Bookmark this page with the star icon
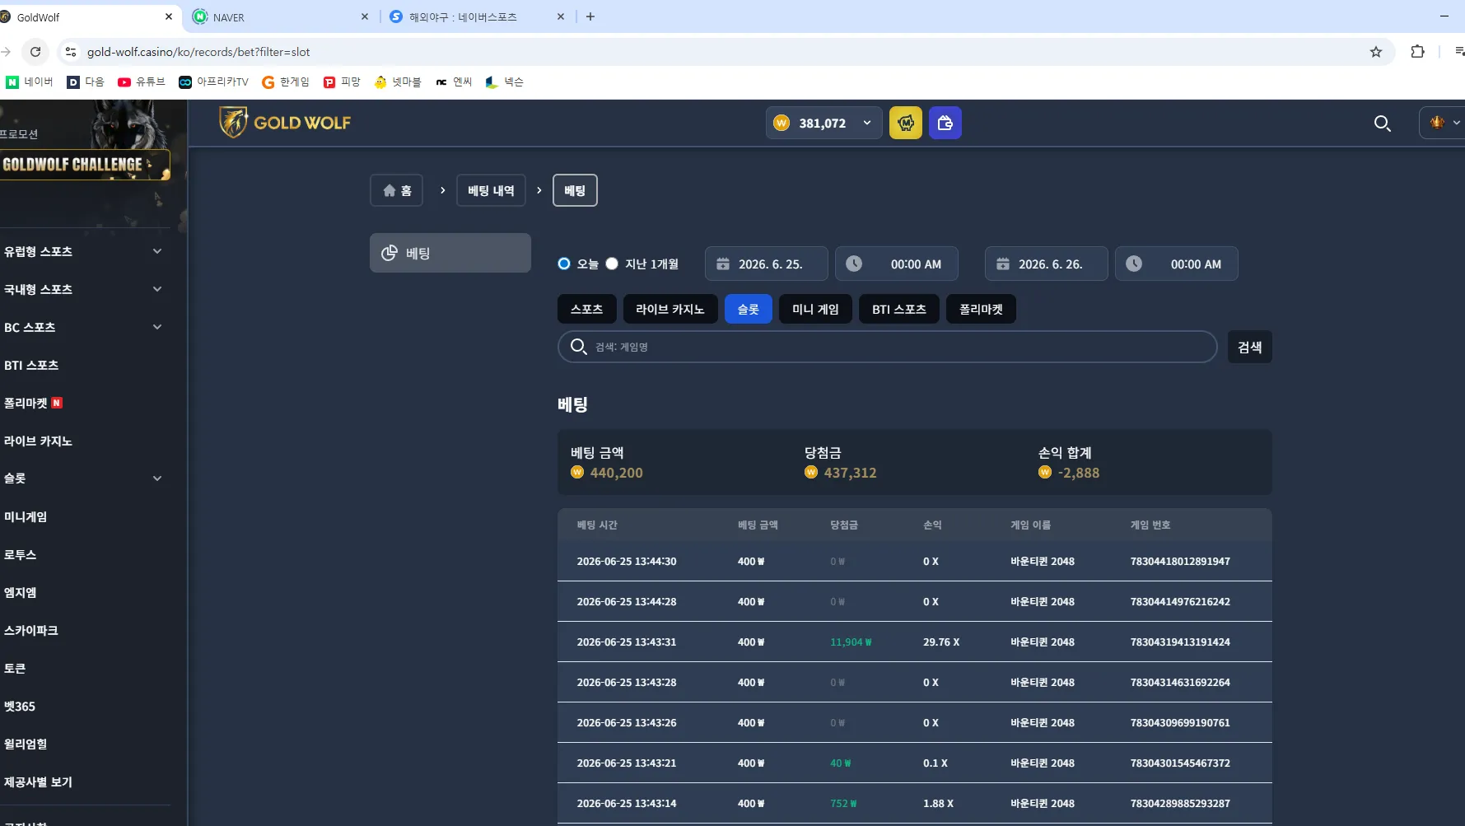The image size is (1465, 826). click(x=1375, y=52)
